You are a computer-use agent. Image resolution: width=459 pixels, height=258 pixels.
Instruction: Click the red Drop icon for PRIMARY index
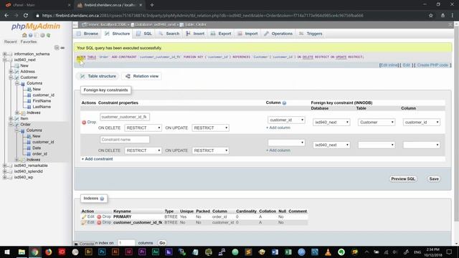click(99, 216)
